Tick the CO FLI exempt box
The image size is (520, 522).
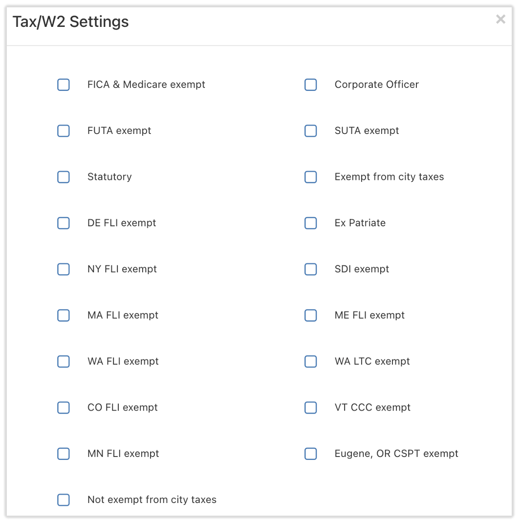tap(64, 408)
